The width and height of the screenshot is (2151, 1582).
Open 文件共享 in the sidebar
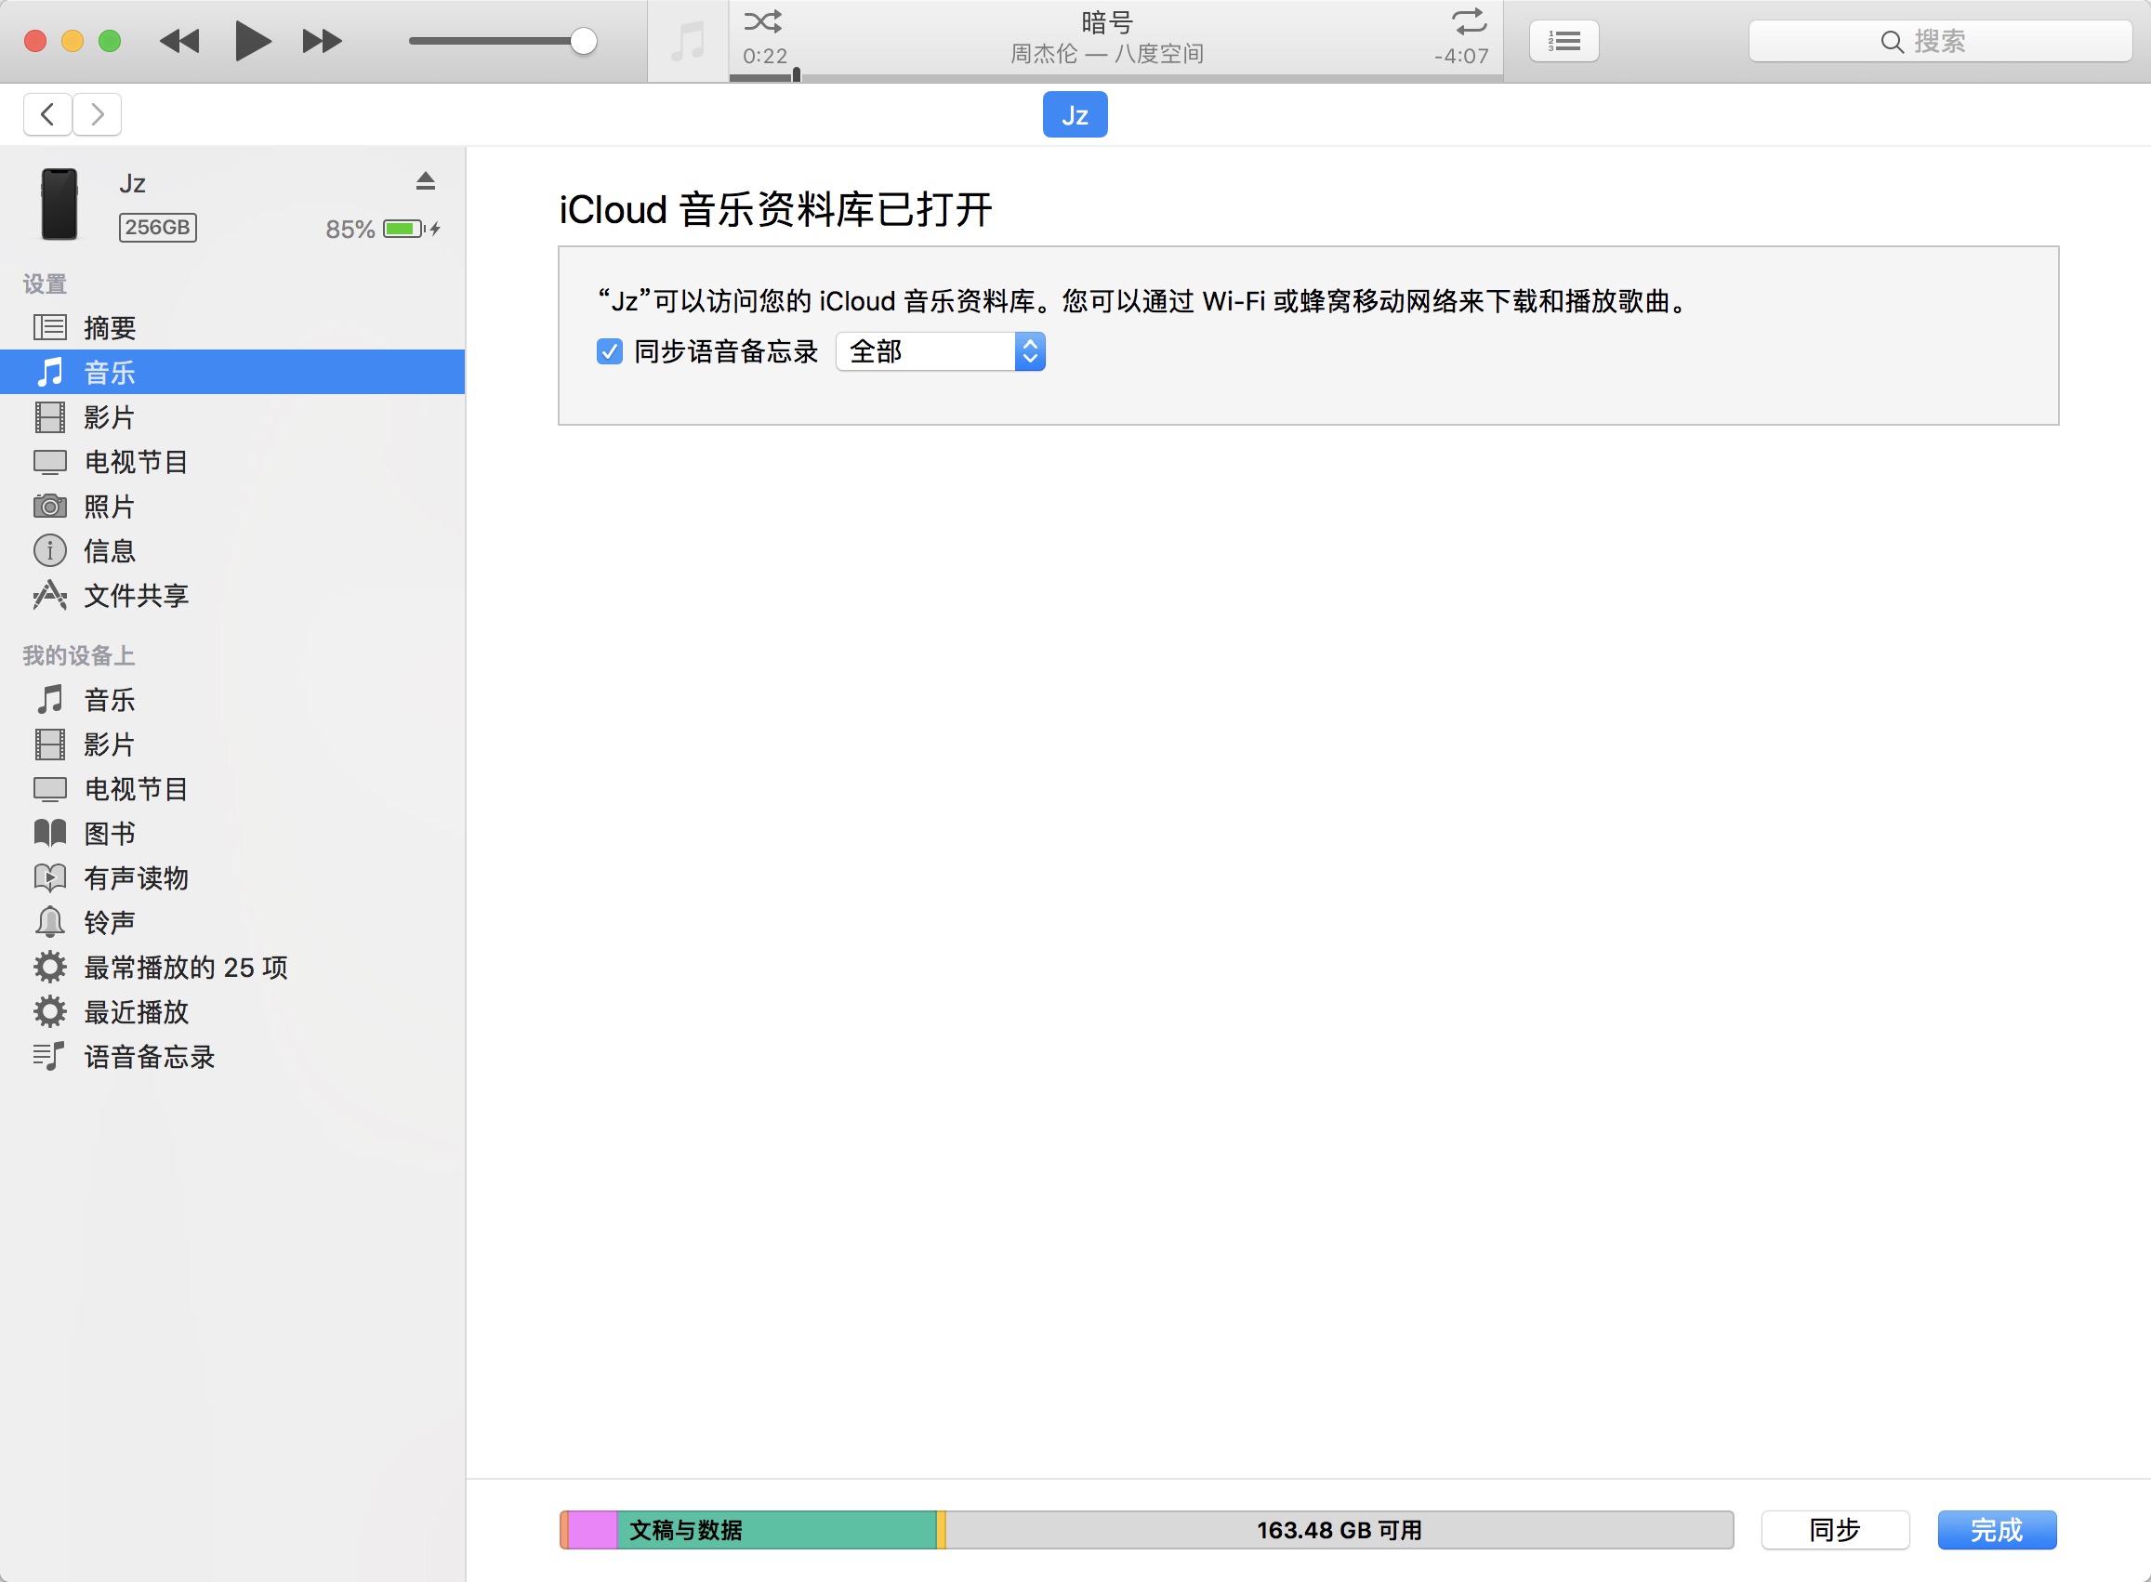pos(136,596)
